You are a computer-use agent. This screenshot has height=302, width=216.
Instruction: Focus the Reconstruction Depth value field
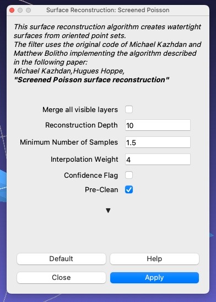pos(158,125)
